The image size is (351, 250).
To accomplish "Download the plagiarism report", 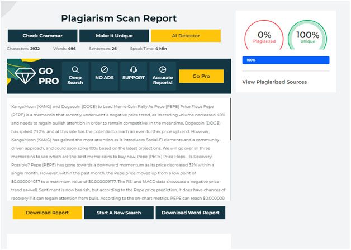I will pos(48,213).
